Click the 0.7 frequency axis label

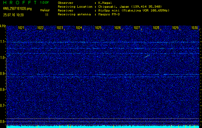[3, 106]
